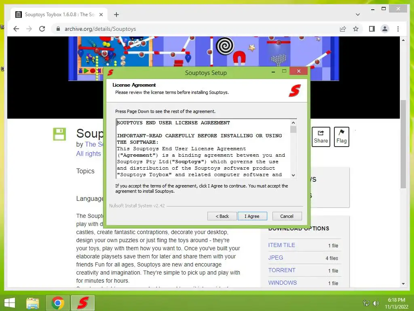Screen dimensions: 414x311
Task: Share this page from Chrome toolbar
Action: [343, 29]
